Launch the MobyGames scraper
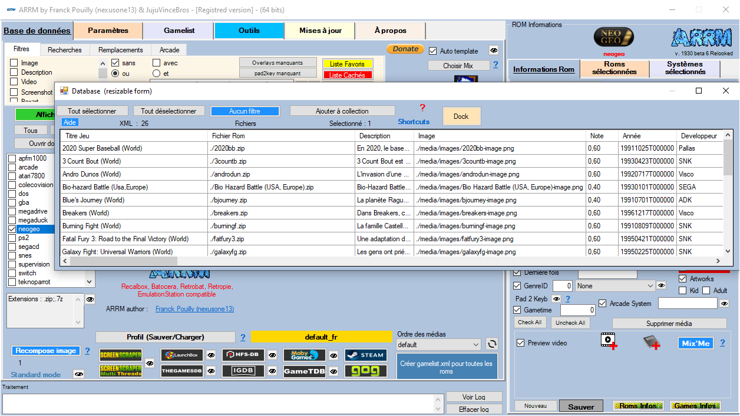 click(305, 355)
